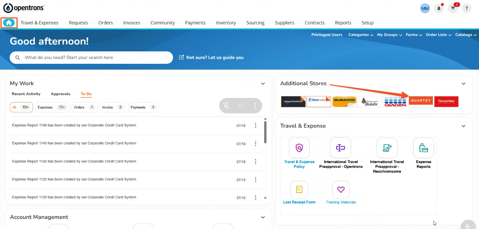
Task: Open the Orders menu
Action: coord(106,23)
